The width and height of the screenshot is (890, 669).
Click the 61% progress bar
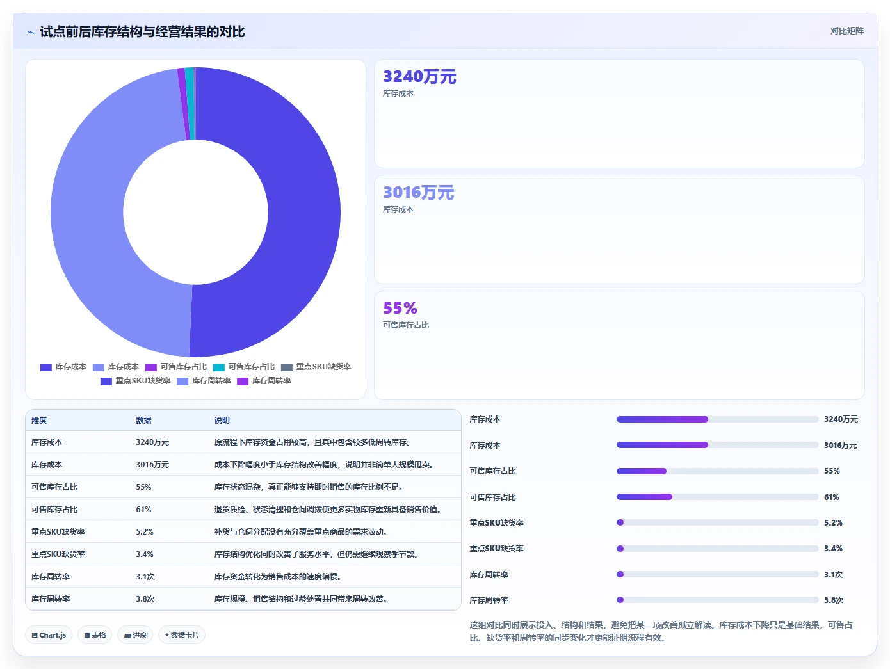coord(717,497)
